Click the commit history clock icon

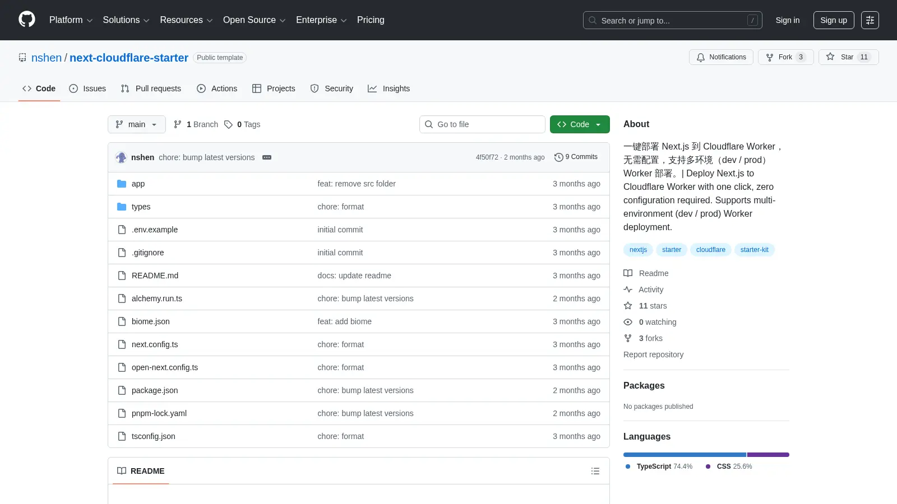[x=558, y=157]
